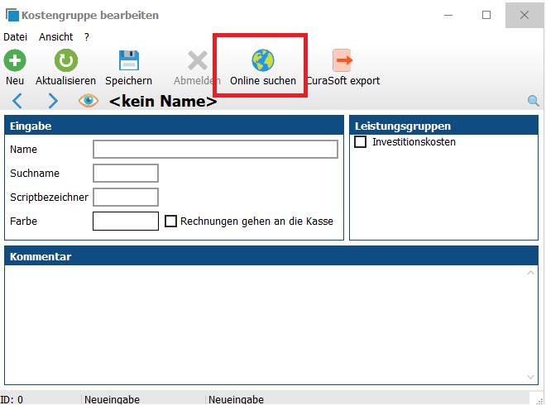Open the ? help menu
The height and width of the screenshot is (405, 546).
87,37
